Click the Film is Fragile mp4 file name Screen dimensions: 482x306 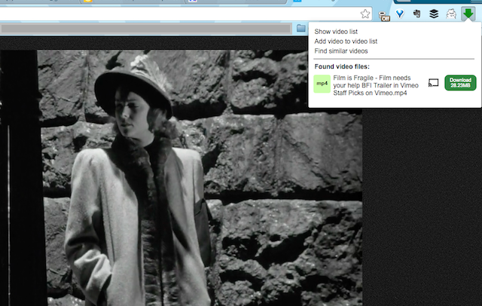point(376,85)
